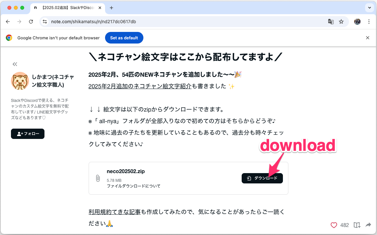Expand the tab search dropdown arrow

pos(369,8)
